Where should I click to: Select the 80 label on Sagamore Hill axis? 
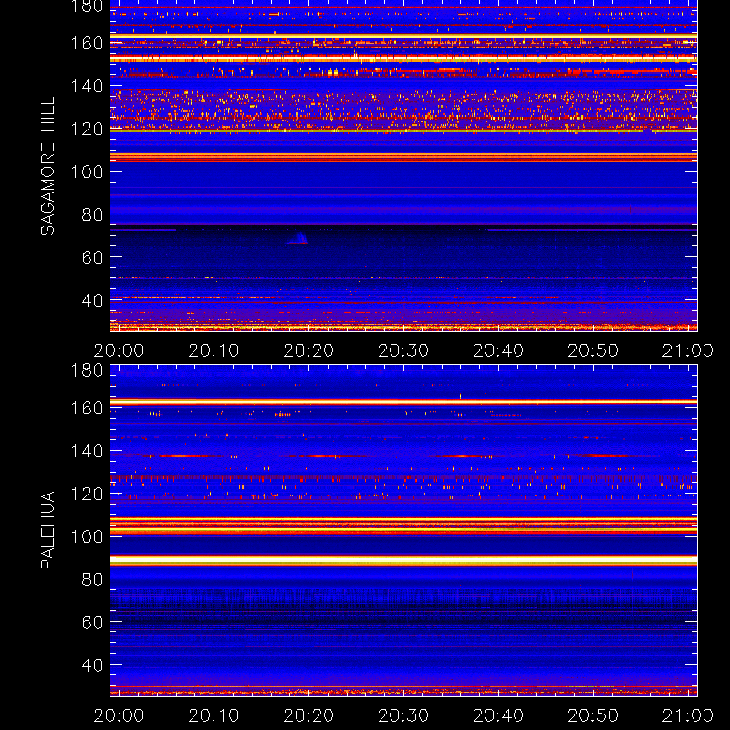[92, 214]
